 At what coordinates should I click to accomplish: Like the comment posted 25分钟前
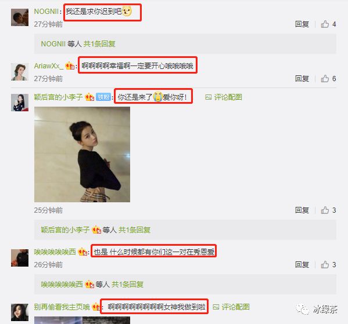tap(325, 210)
